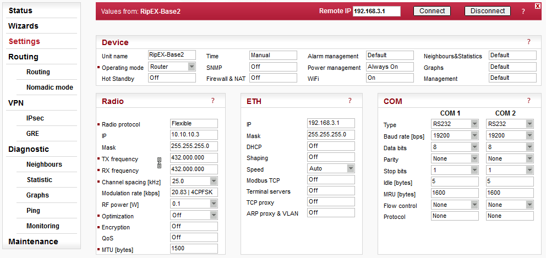The height and width of the screenshot is (258, 546).
Task: Close the remote connection bar with X
Action: pos(538,6)
